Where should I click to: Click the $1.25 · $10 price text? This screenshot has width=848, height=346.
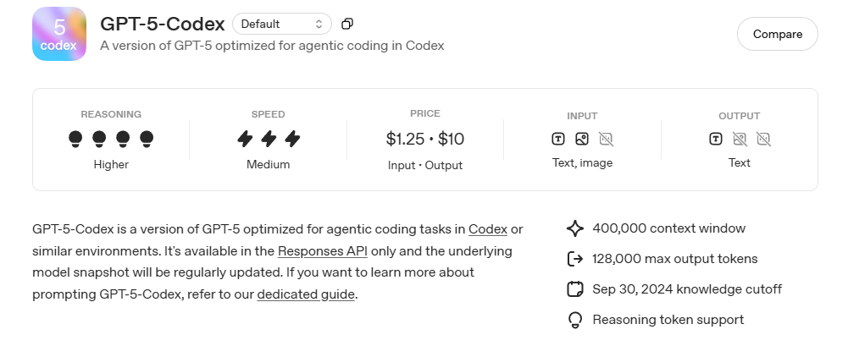click(425, 139)
